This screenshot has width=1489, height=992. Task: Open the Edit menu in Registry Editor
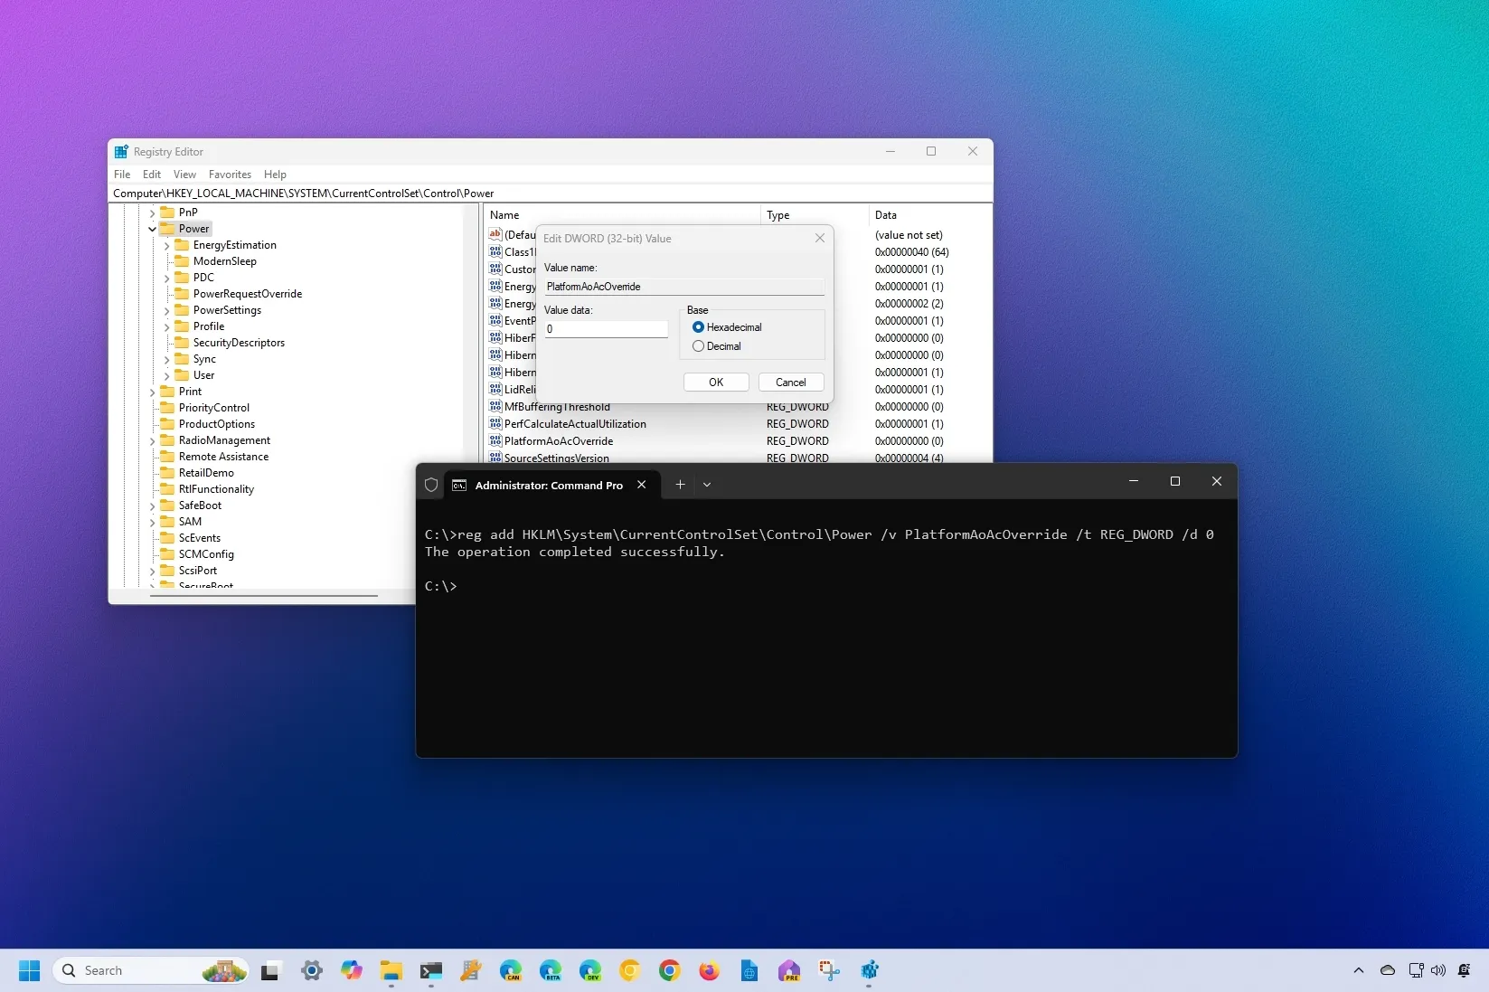pos(151,175)
